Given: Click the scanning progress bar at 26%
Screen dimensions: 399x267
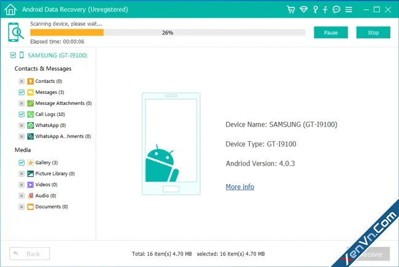Looking at the screenshot, I should click(168, 33).
